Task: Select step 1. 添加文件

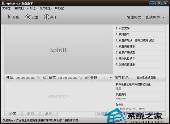Action: [x=140, y=28]
